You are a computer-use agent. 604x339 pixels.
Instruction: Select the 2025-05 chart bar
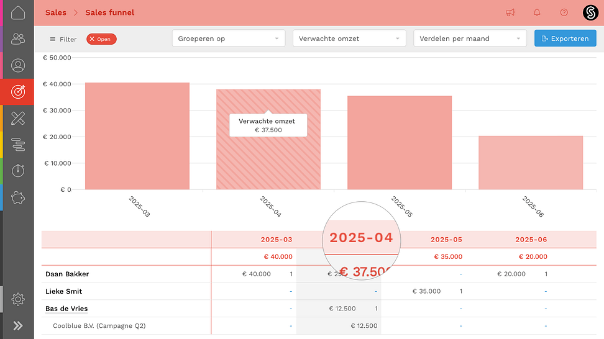(x=400, y=142)
